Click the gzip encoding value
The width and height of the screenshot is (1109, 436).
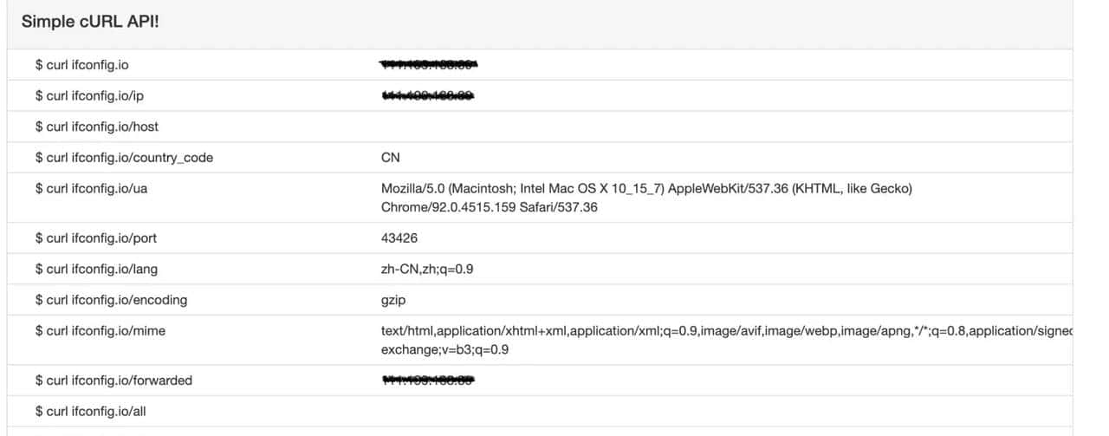click(393, 300)
